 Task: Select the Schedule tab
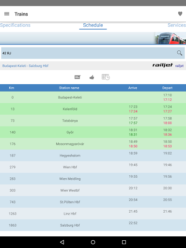click(93, 25)
